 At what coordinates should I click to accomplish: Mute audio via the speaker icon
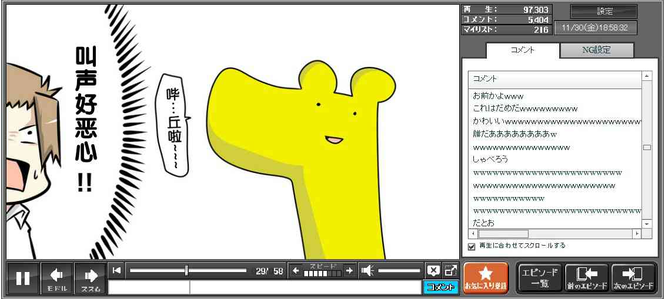367,270
